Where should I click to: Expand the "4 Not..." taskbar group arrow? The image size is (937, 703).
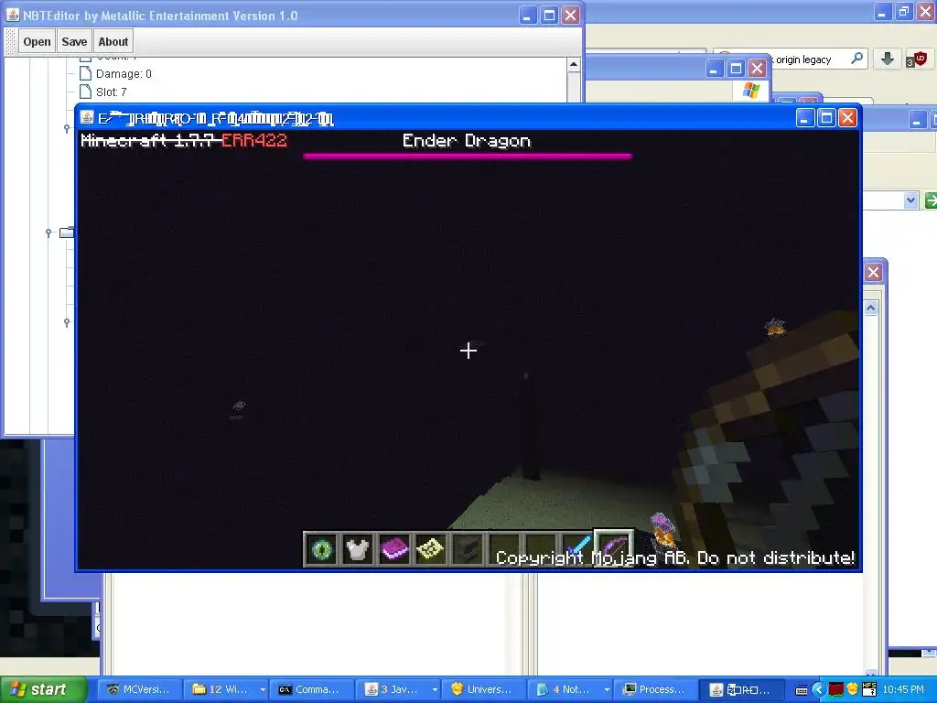click(x=607, y=690)
